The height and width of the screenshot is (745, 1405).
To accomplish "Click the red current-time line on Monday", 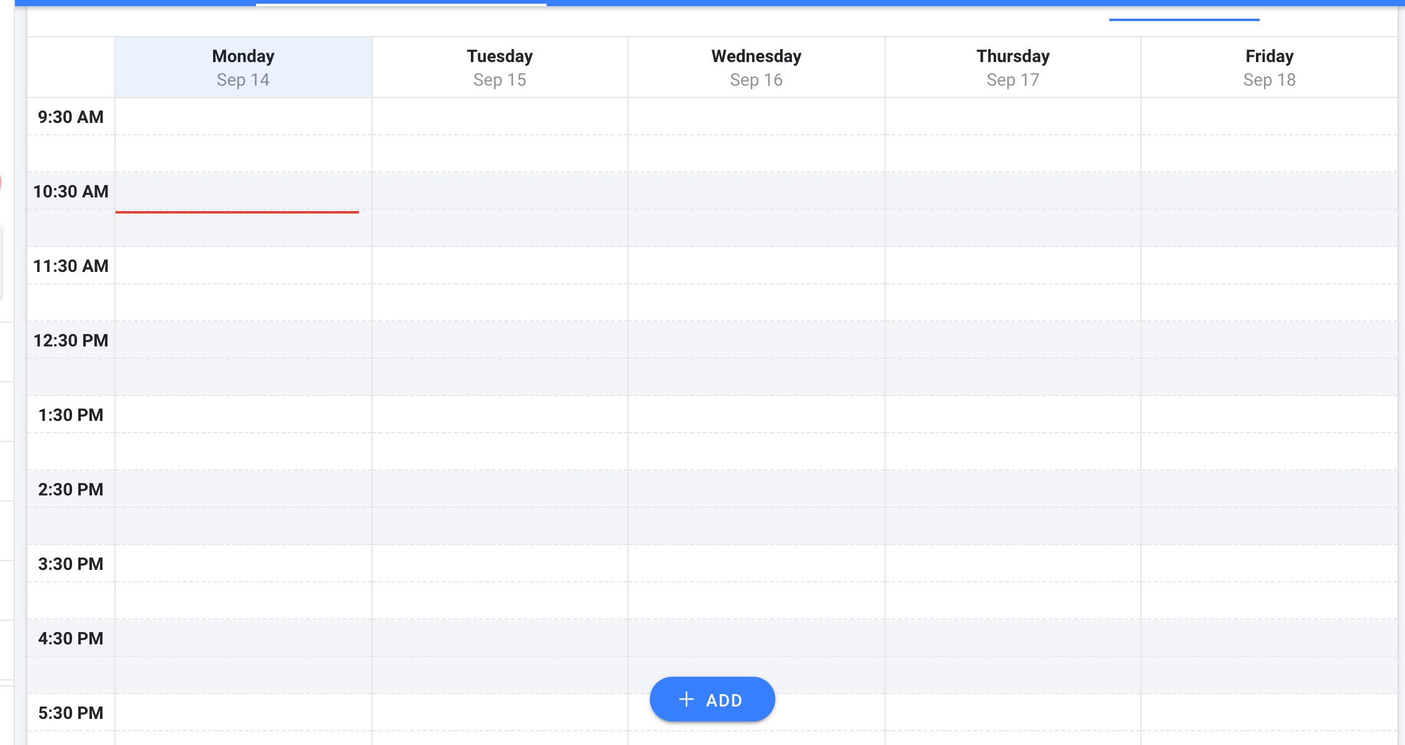I will tap(237, 213).
